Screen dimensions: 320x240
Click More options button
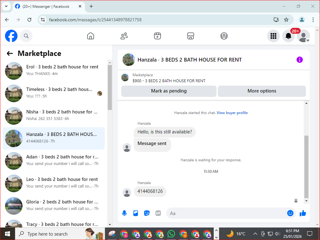pos(262,91)
